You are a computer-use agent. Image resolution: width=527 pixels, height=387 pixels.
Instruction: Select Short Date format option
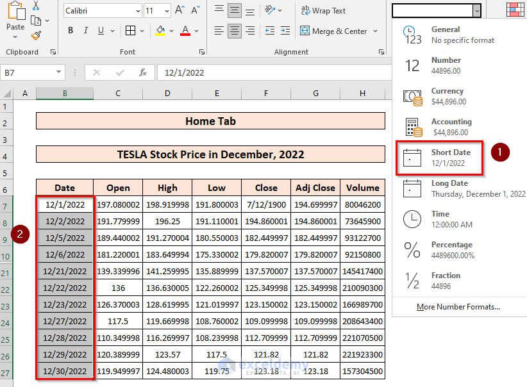pyautogui.click(x=440, y=158)
